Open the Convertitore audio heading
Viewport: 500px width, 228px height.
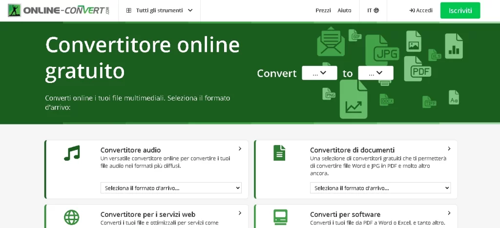click(x=130, y=150)
